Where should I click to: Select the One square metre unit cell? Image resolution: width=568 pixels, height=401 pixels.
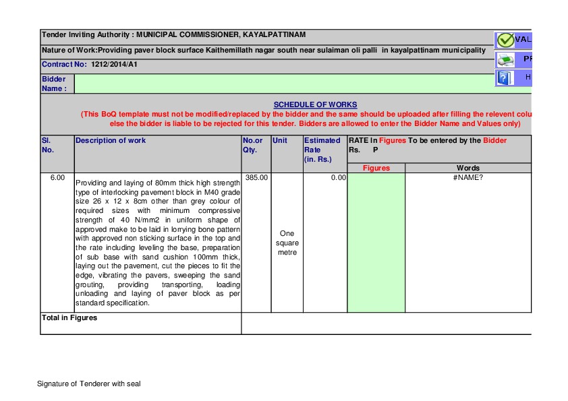[287, 243]
